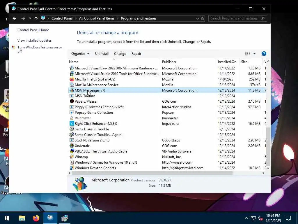Viewport: 298px width, 224px height.
Task: Select the Right Click Enhancer icon
Action: tap(72, 123)
